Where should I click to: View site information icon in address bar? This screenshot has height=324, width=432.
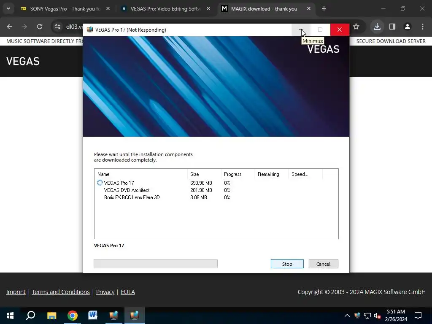click(x=57, y=27)
